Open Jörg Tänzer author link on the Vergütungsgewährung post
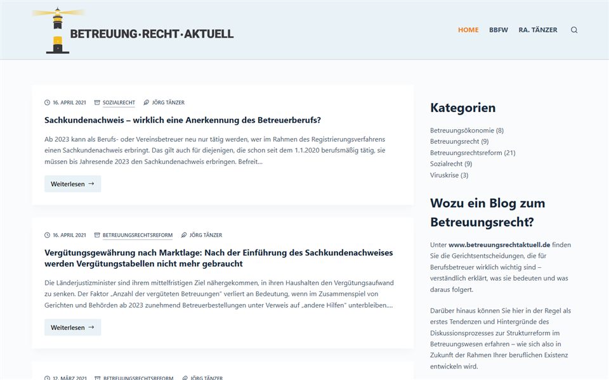 (206, 235)
